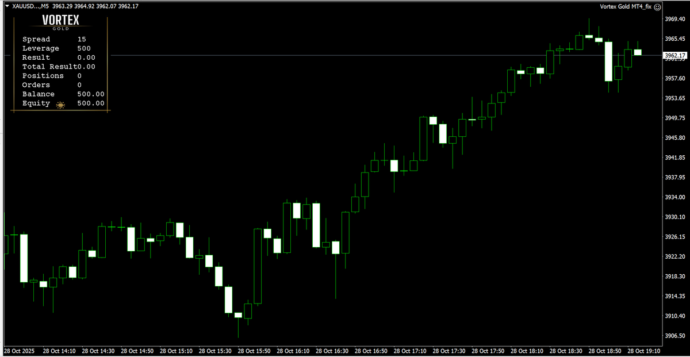Image resolution: width=690 pixels, height=357 pixels.
Task: Select the XAUUSD M5 chart title
Action: [x=34, y=6]
